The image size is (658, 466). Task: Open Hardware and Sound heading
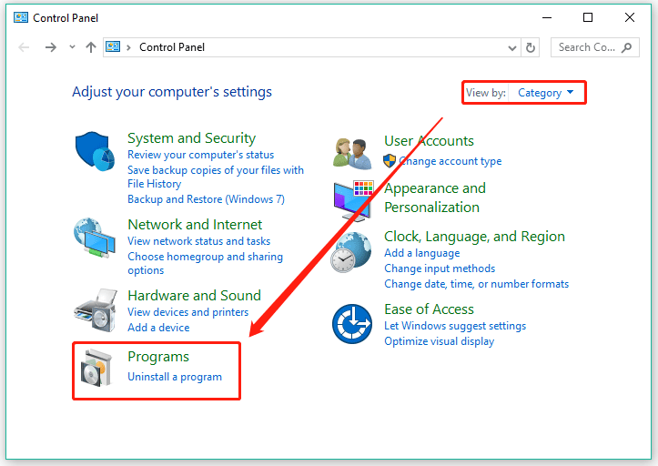tap(194, 295)
